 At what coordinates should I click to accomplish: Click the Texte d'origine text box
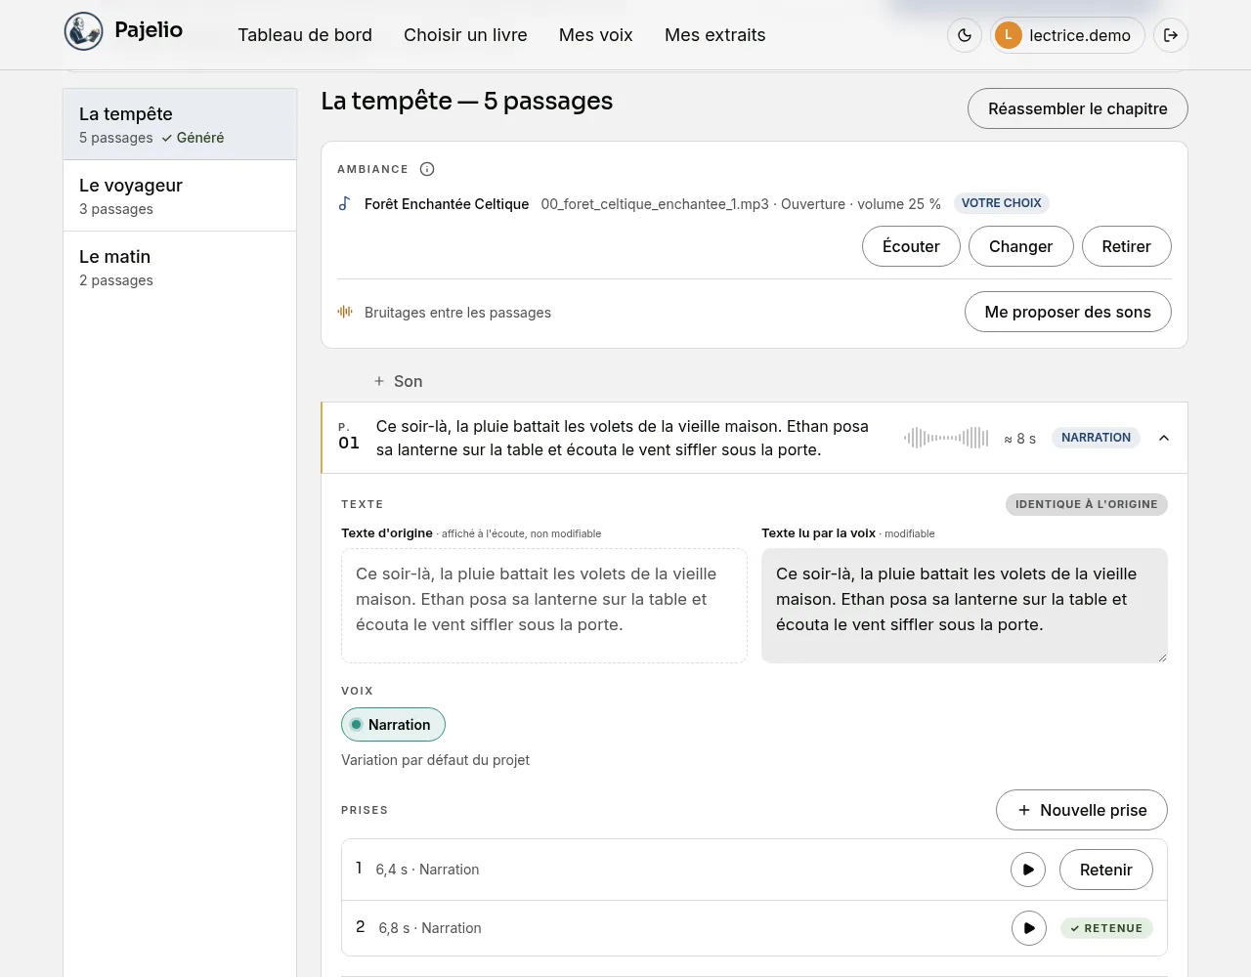544,606
